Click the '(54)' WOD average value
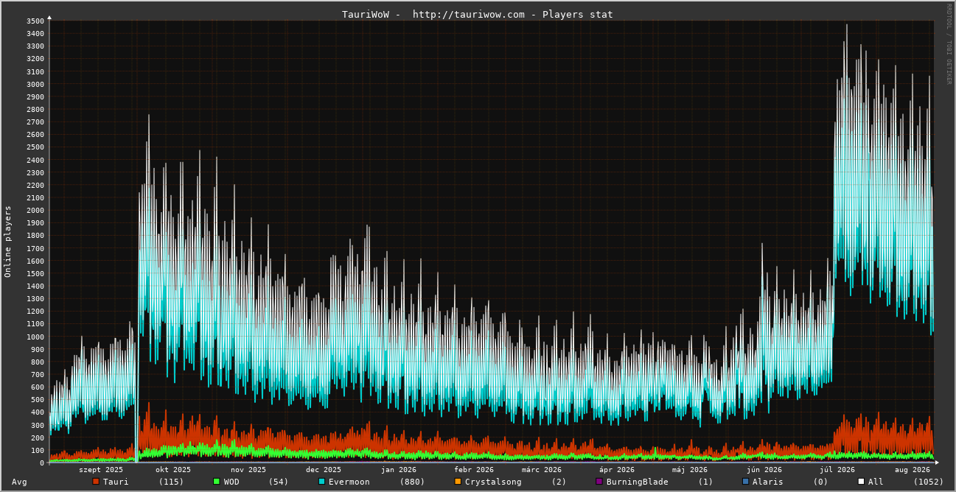The height and width of the screenshot is (492, 956). [x=279, y=482]
